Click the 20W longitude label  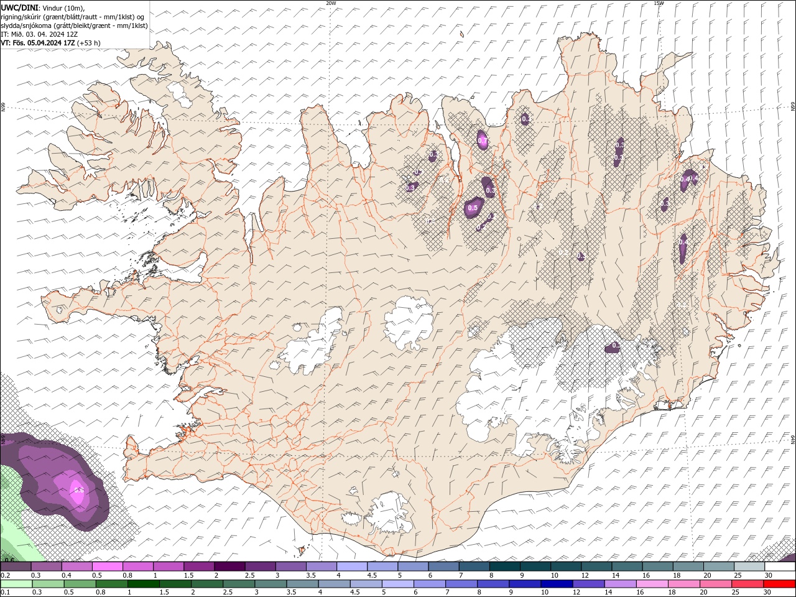coord(331,3)
